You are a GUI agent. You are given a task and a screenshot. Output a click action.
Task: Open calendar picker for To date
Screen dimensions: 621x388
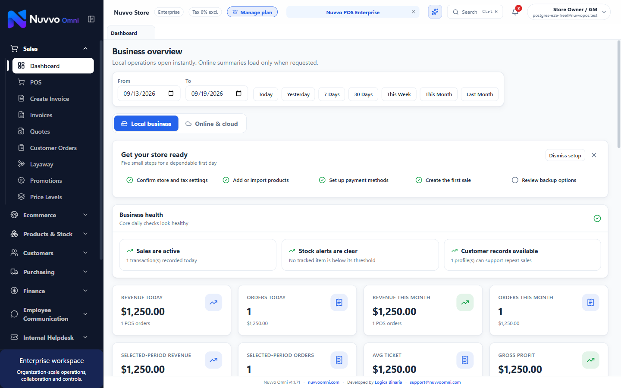coord(239,94)
